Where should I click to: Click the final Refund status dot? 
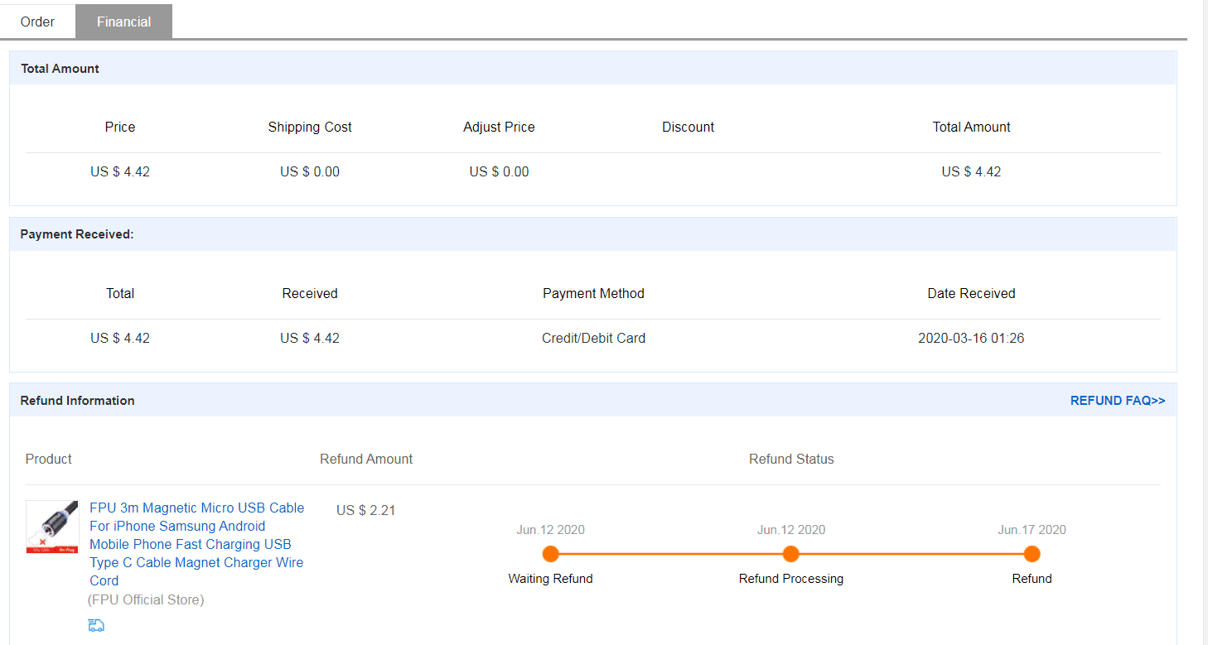pos(1032,554)
